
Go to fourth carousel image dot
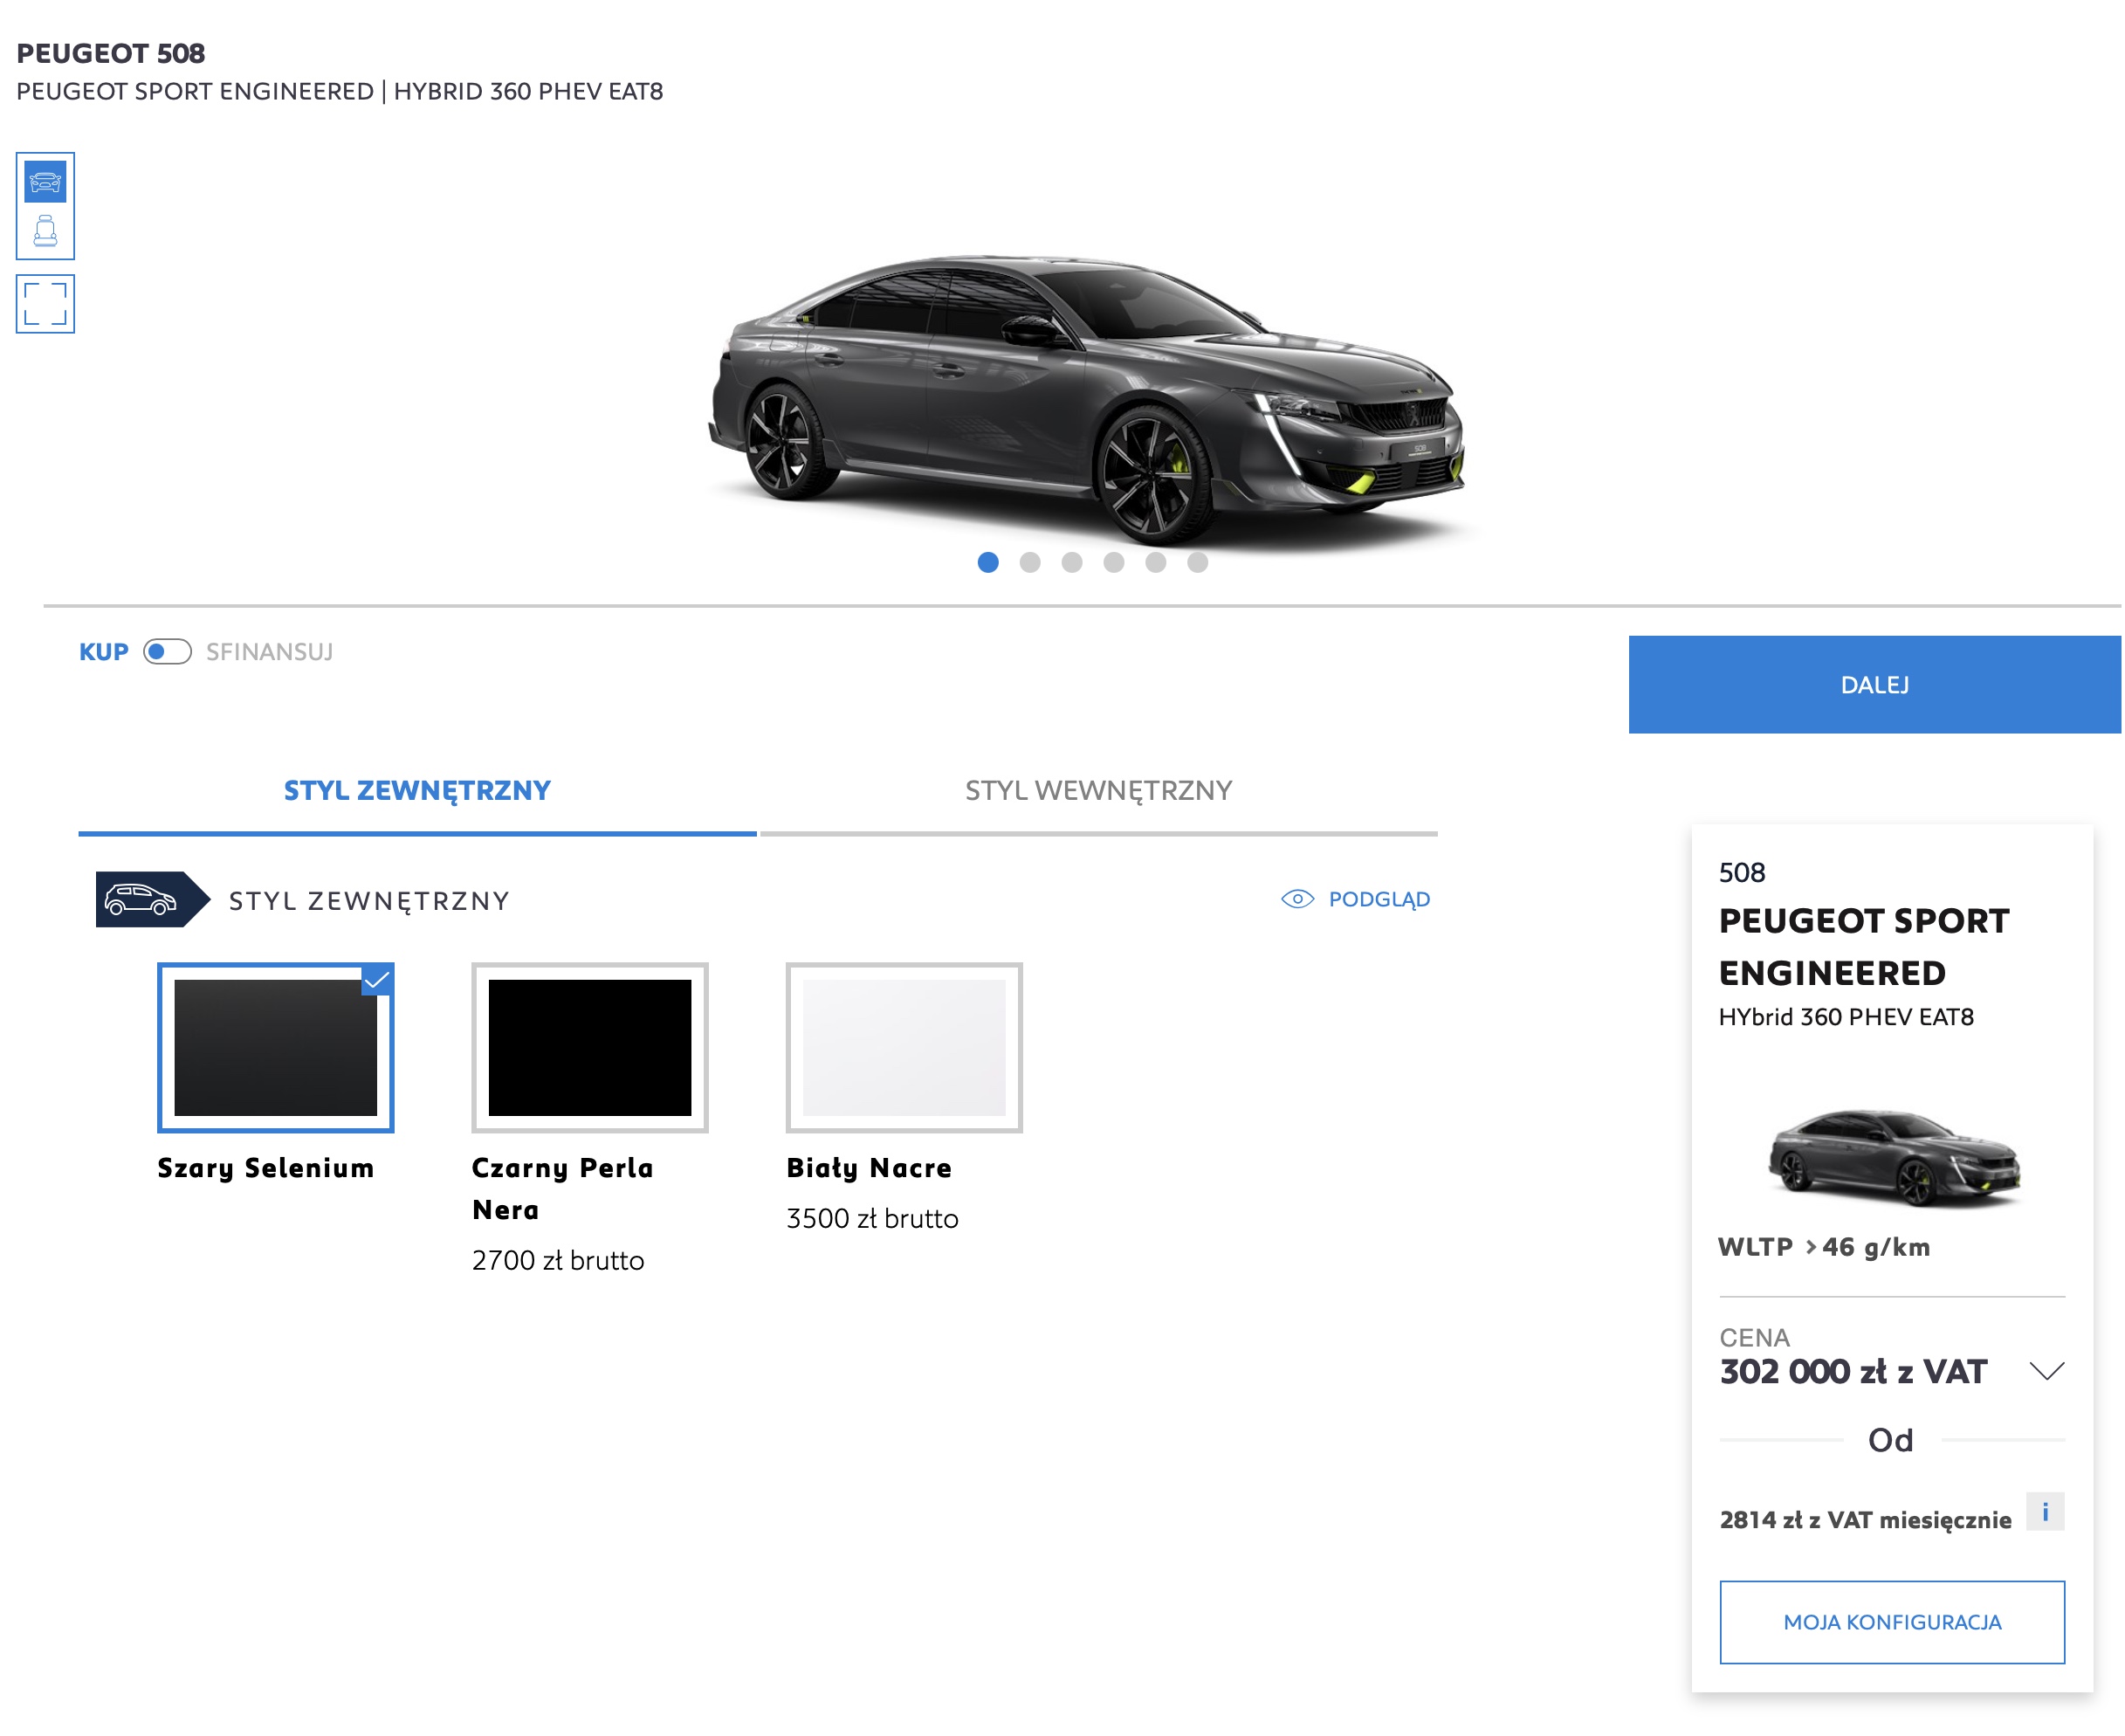pyautogui.click(x=1115, y=563)
